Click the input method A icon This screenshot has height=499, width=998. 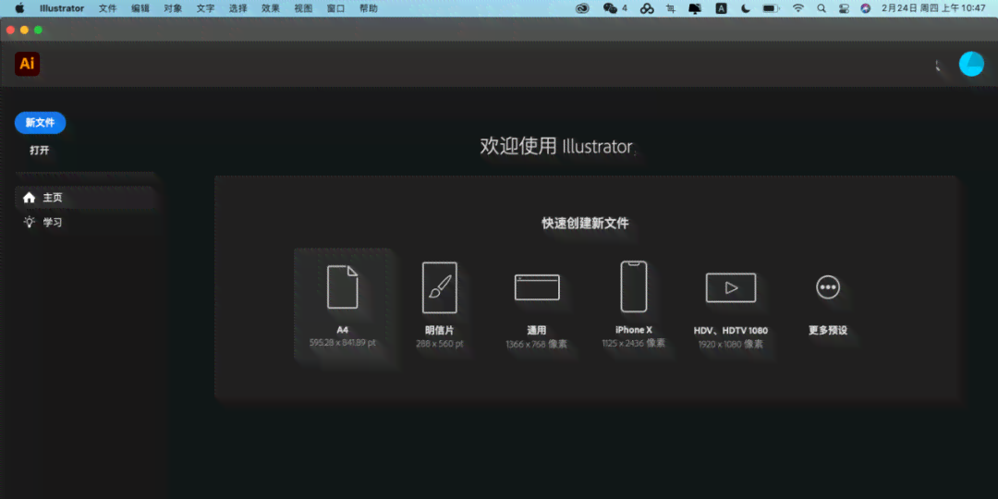(x=721, y=8)
